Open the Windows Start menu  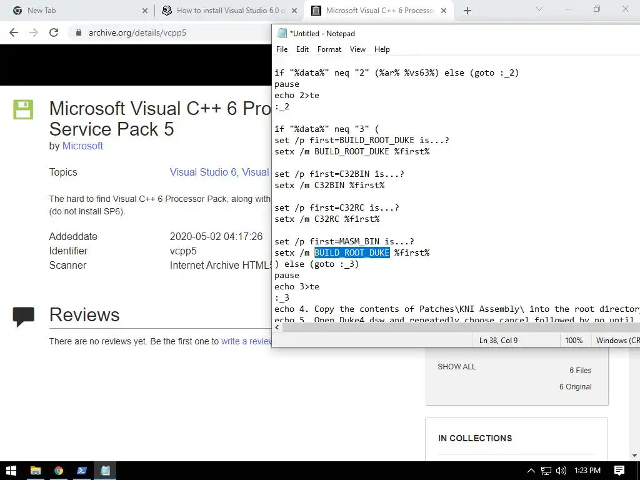pyautogui.click(x=11, y=471)
